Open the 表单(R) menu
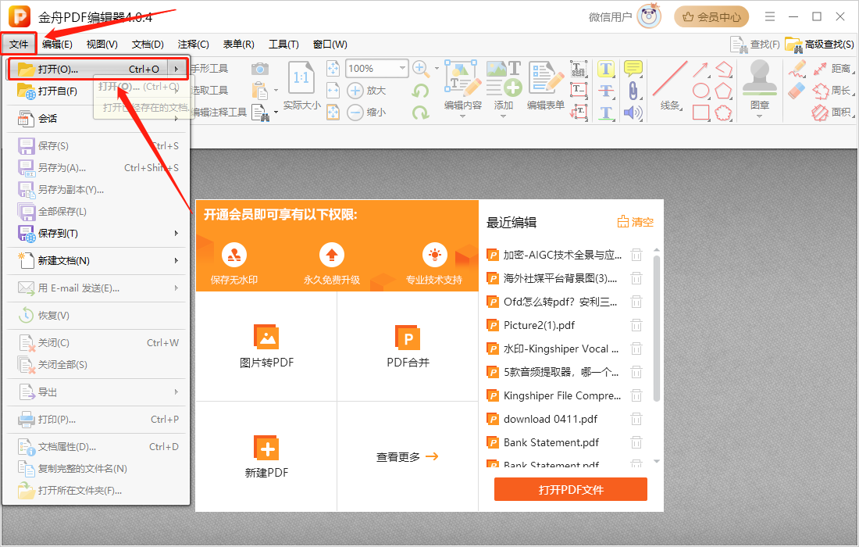This screenshot has height=547, width=859. click(x=238, y=45)
